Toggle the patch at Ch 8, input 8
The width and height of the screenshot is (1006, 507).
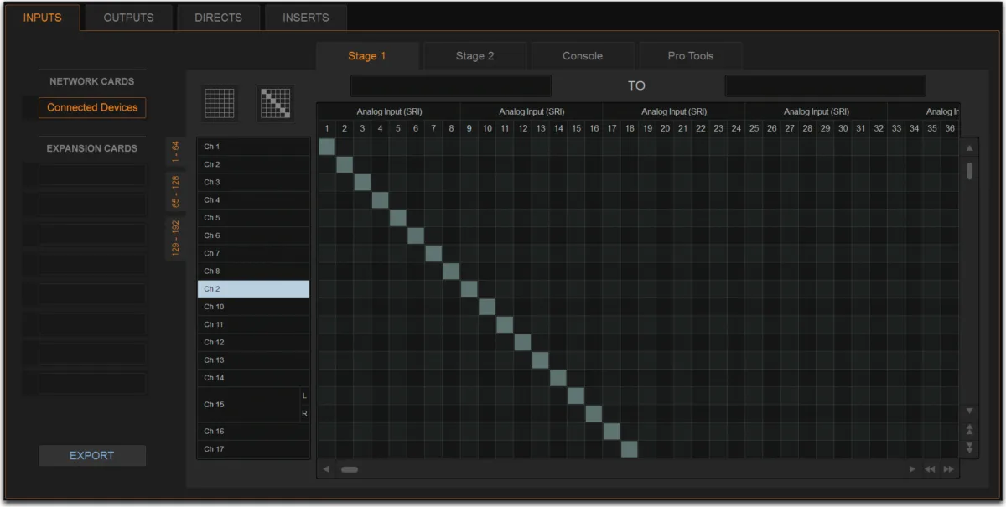[x=451, y=272]
